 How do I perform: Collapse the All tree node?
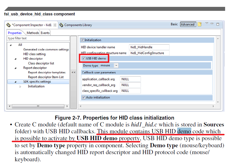[x=11, y=45]
